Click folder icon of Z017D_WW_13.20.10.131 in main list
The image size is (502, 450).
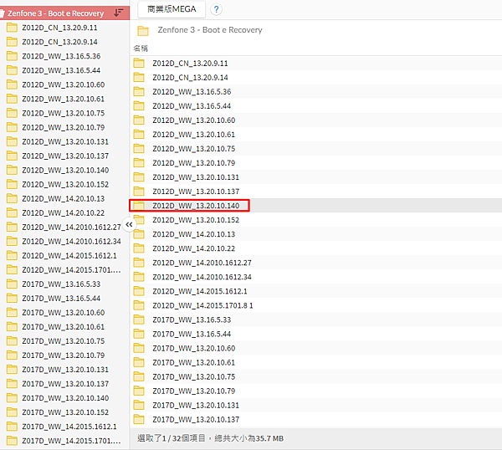pos(139,405)
